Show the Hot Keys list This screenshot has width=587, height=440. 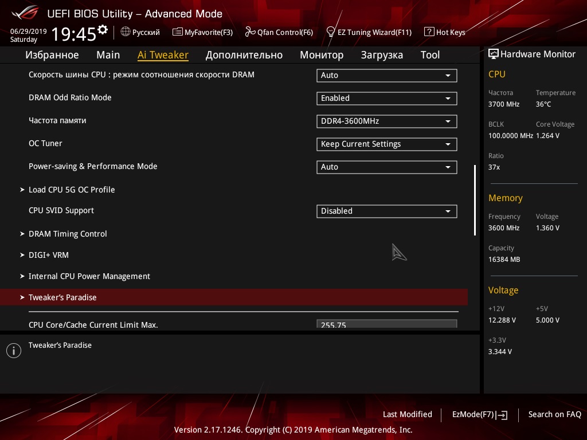tap(445, 32)
